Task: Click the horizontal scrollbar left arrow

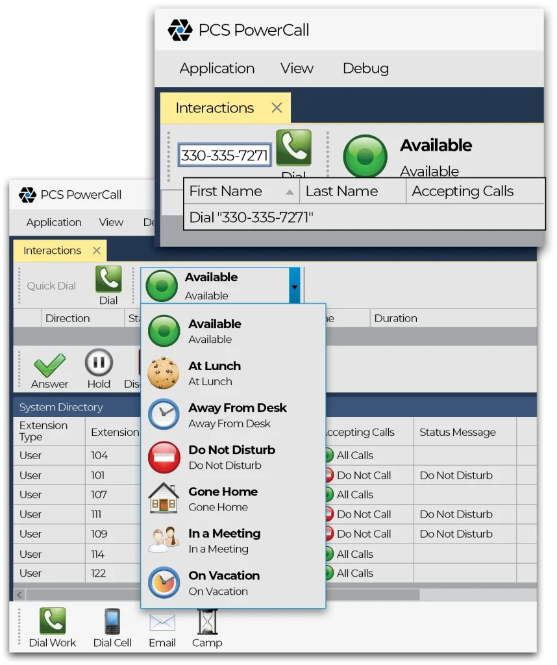Action: click(19, 595)
